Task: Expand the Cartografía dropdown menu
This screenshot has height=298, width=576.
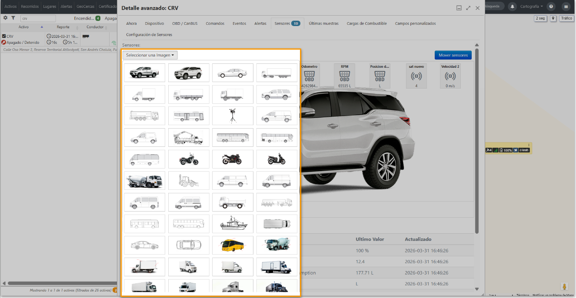Action: 531,7
